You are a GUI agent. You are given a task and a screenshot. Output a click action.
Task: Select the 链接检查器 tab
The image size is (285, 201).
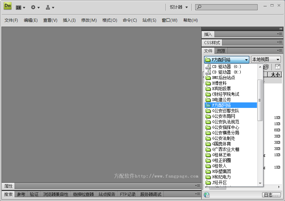(83, 194)
